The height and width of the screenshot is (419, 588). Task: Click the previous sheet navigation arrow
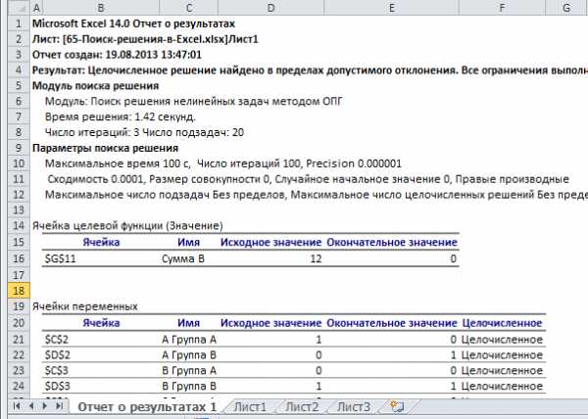pos(26,406)
